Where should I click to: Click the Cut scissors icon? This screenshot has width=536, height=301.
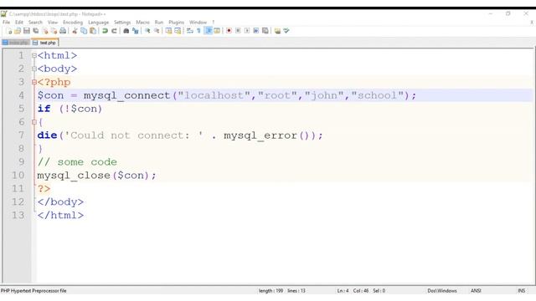(x=75, y=31)
